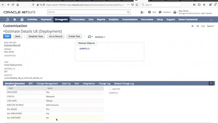218x123 pixels.
Task: Open the Firefox account icon
Action: [204, 5]
